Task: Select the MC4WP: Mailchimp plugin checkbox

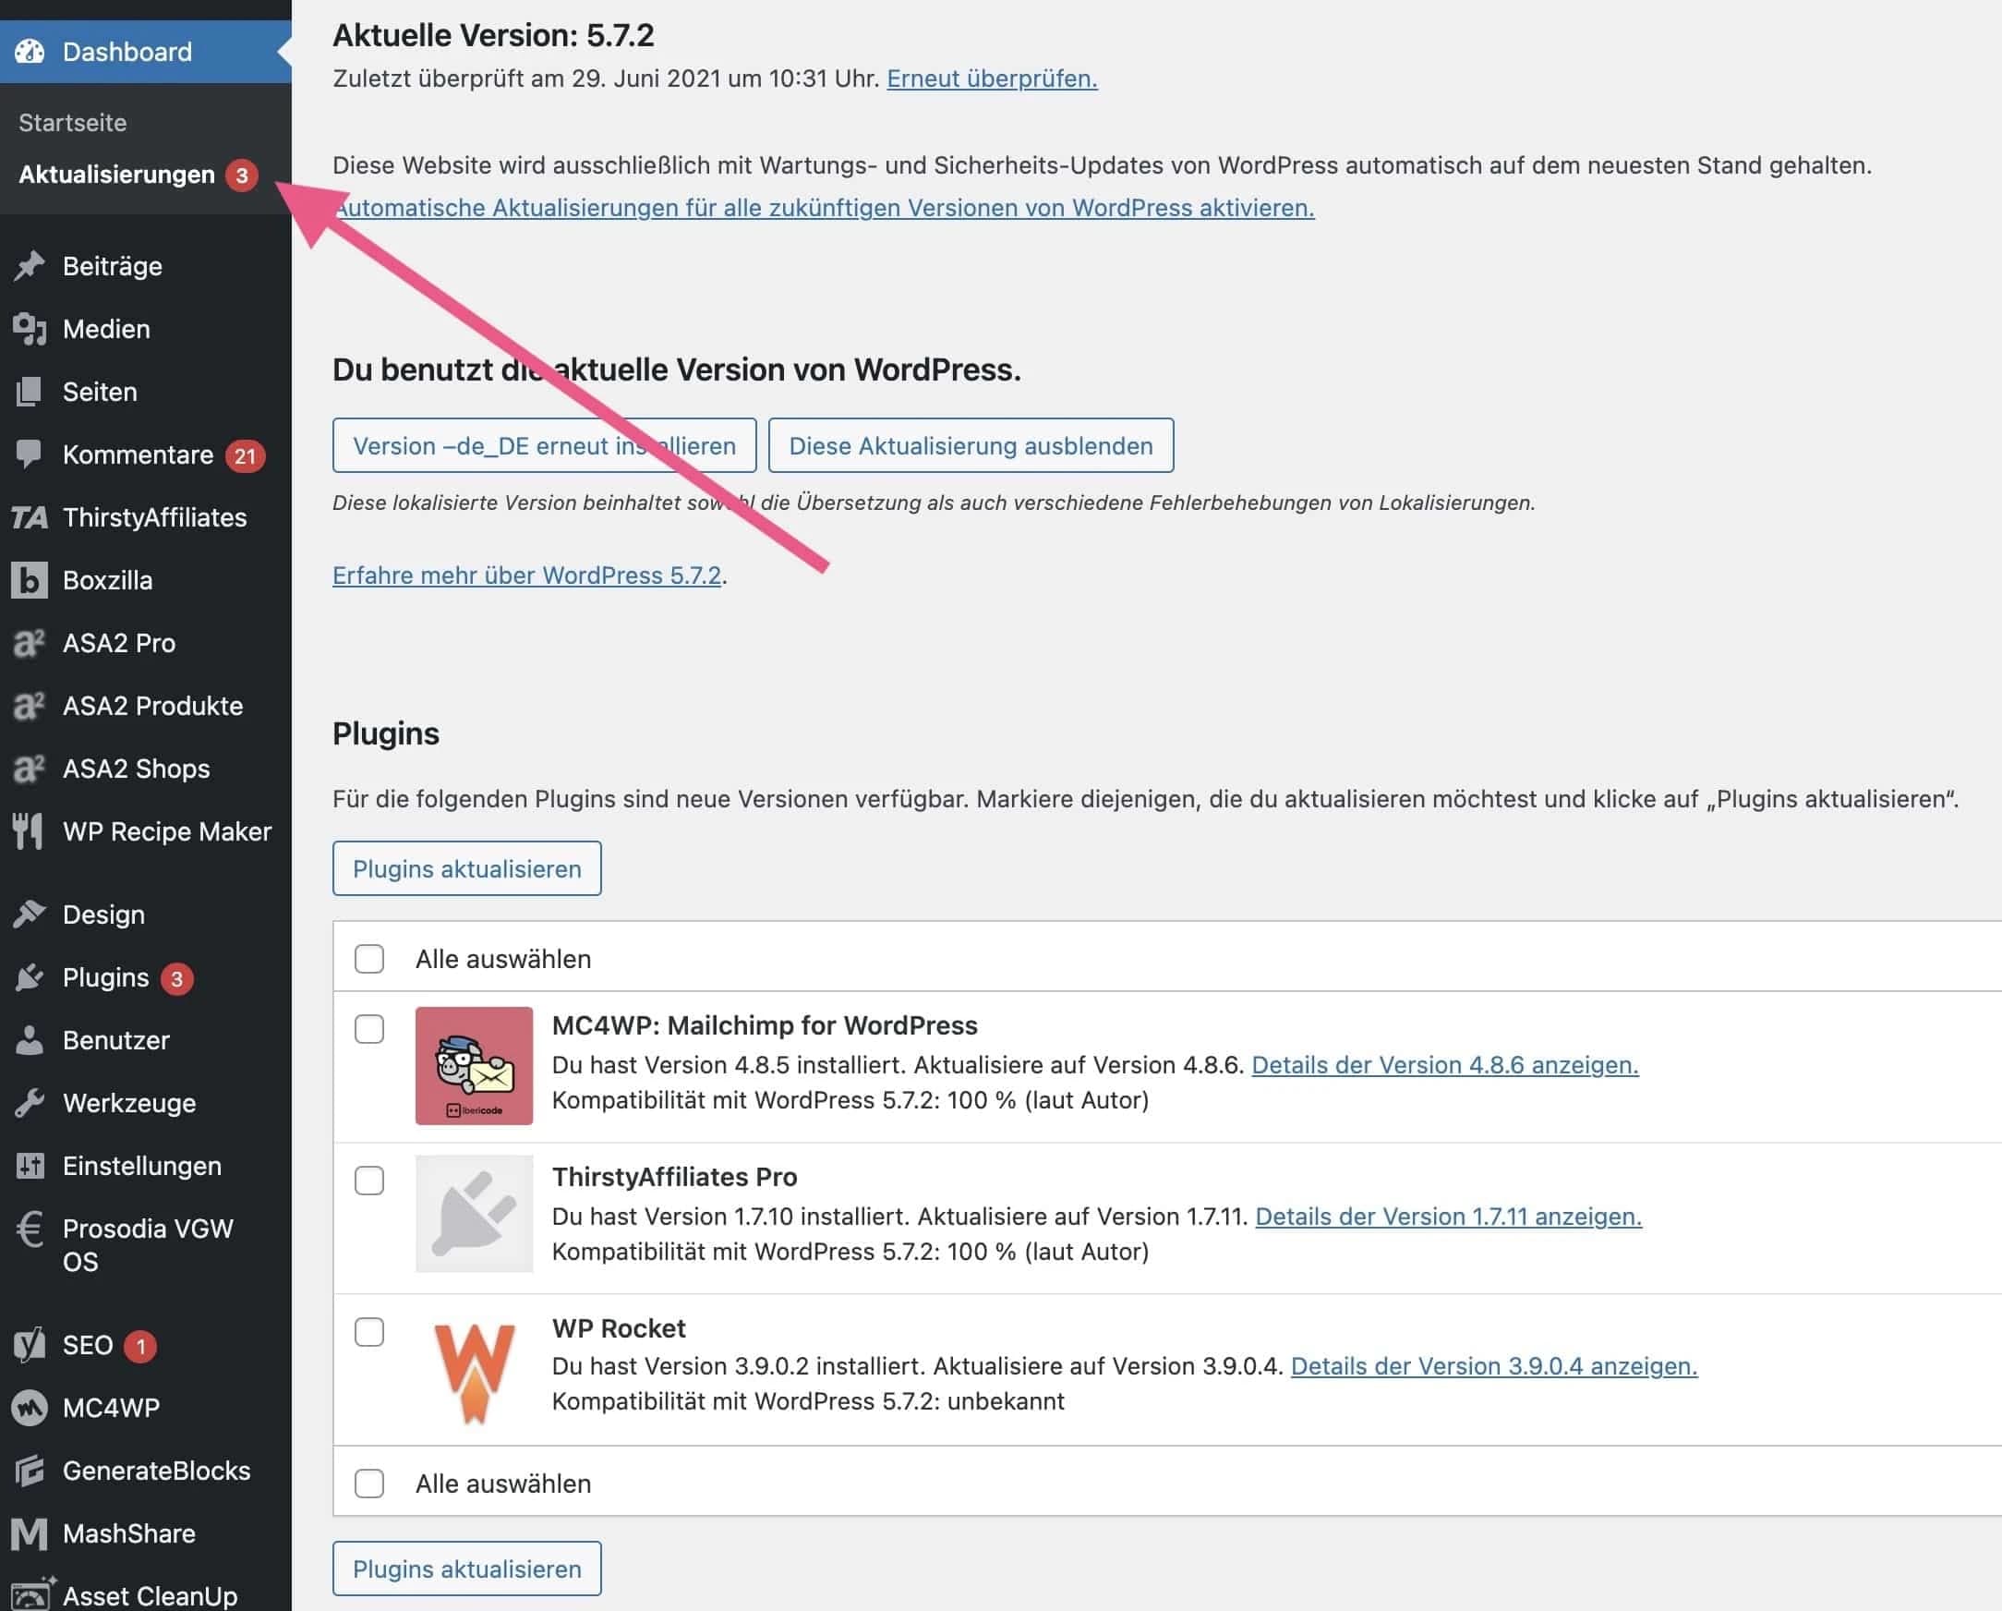Action: point(368,1028)
